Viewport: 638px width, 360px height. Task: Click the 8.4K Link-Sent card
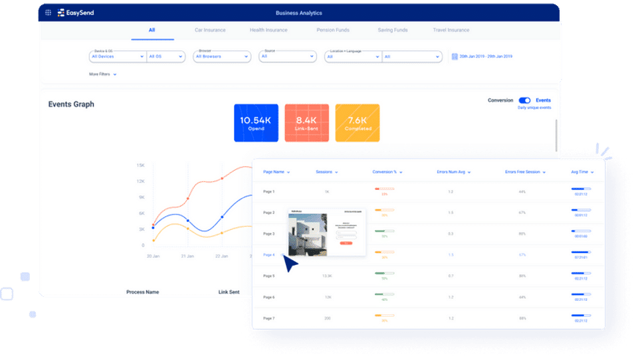307,123
